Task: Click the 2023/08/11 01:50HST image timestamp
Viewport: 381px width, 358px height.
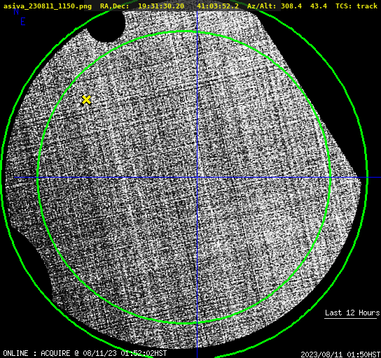Action: [340, 355]
